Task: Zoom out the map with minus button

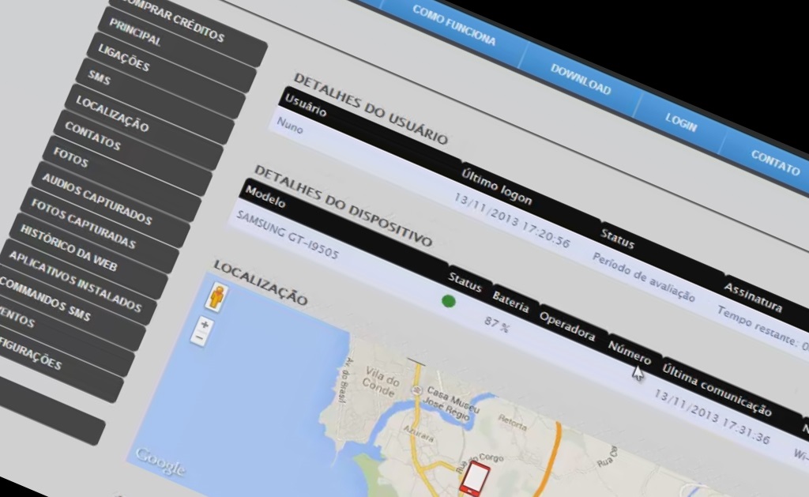Action: tap(198, 338)
